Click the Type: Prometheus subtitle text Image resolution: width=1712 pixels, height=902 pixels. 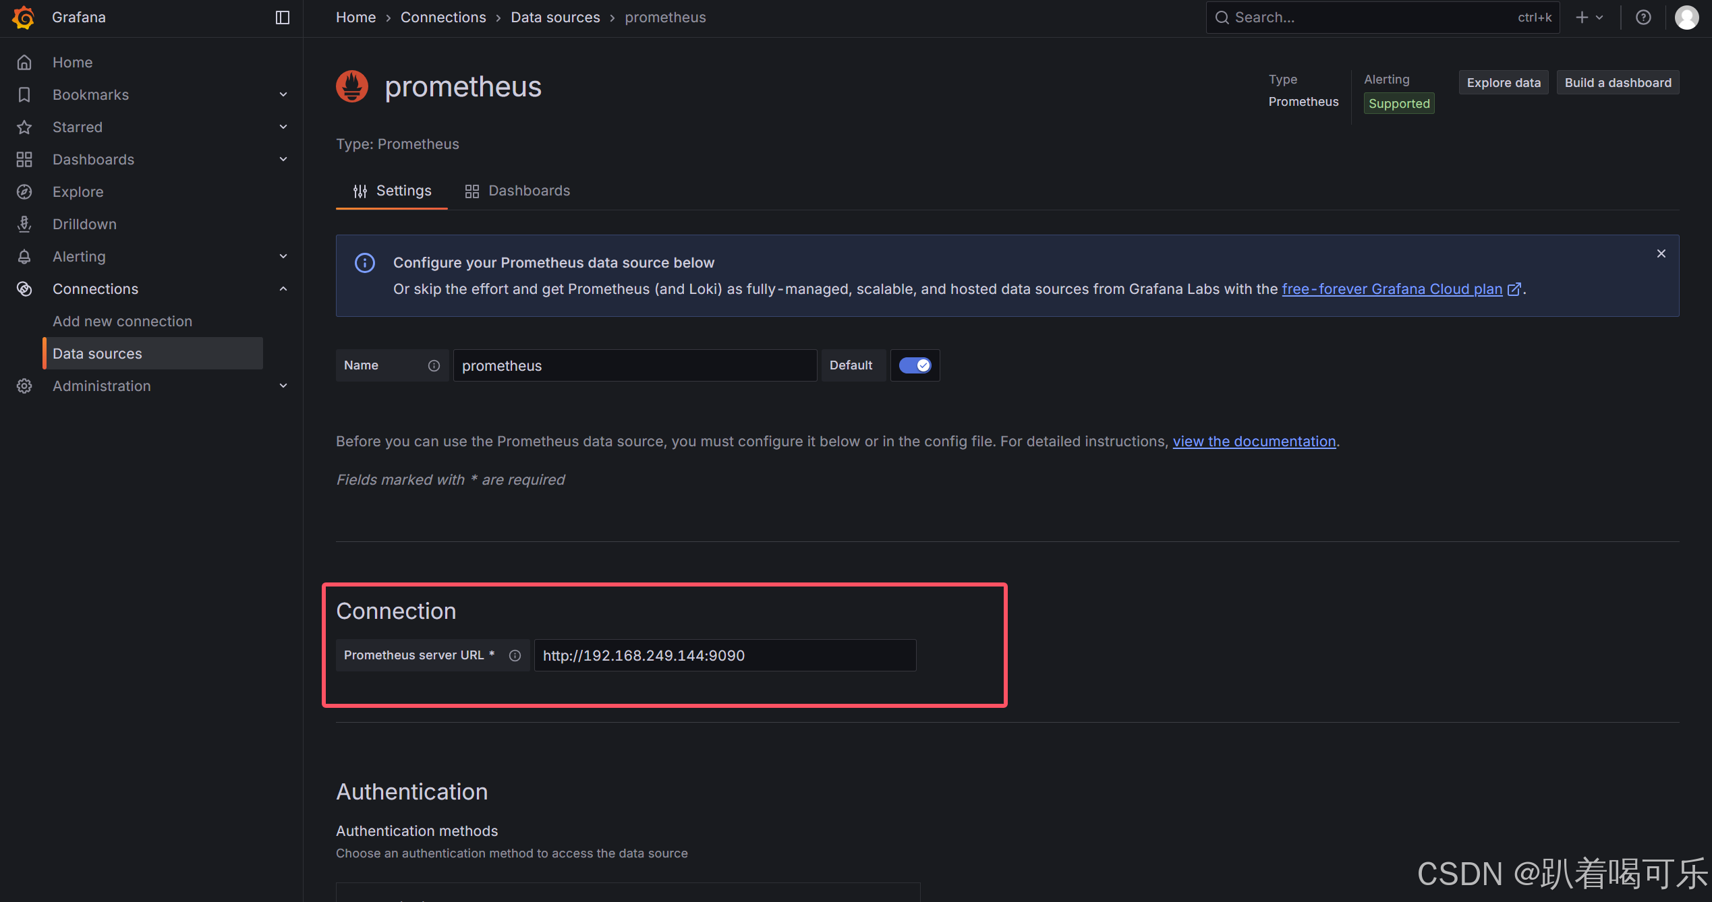click(397, 144)
